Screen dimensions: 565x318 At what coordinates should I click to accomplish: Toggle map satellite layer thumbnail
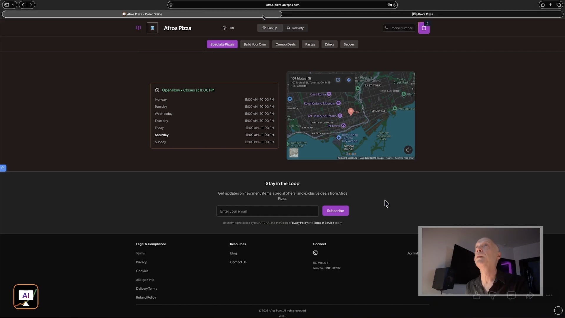293,153
